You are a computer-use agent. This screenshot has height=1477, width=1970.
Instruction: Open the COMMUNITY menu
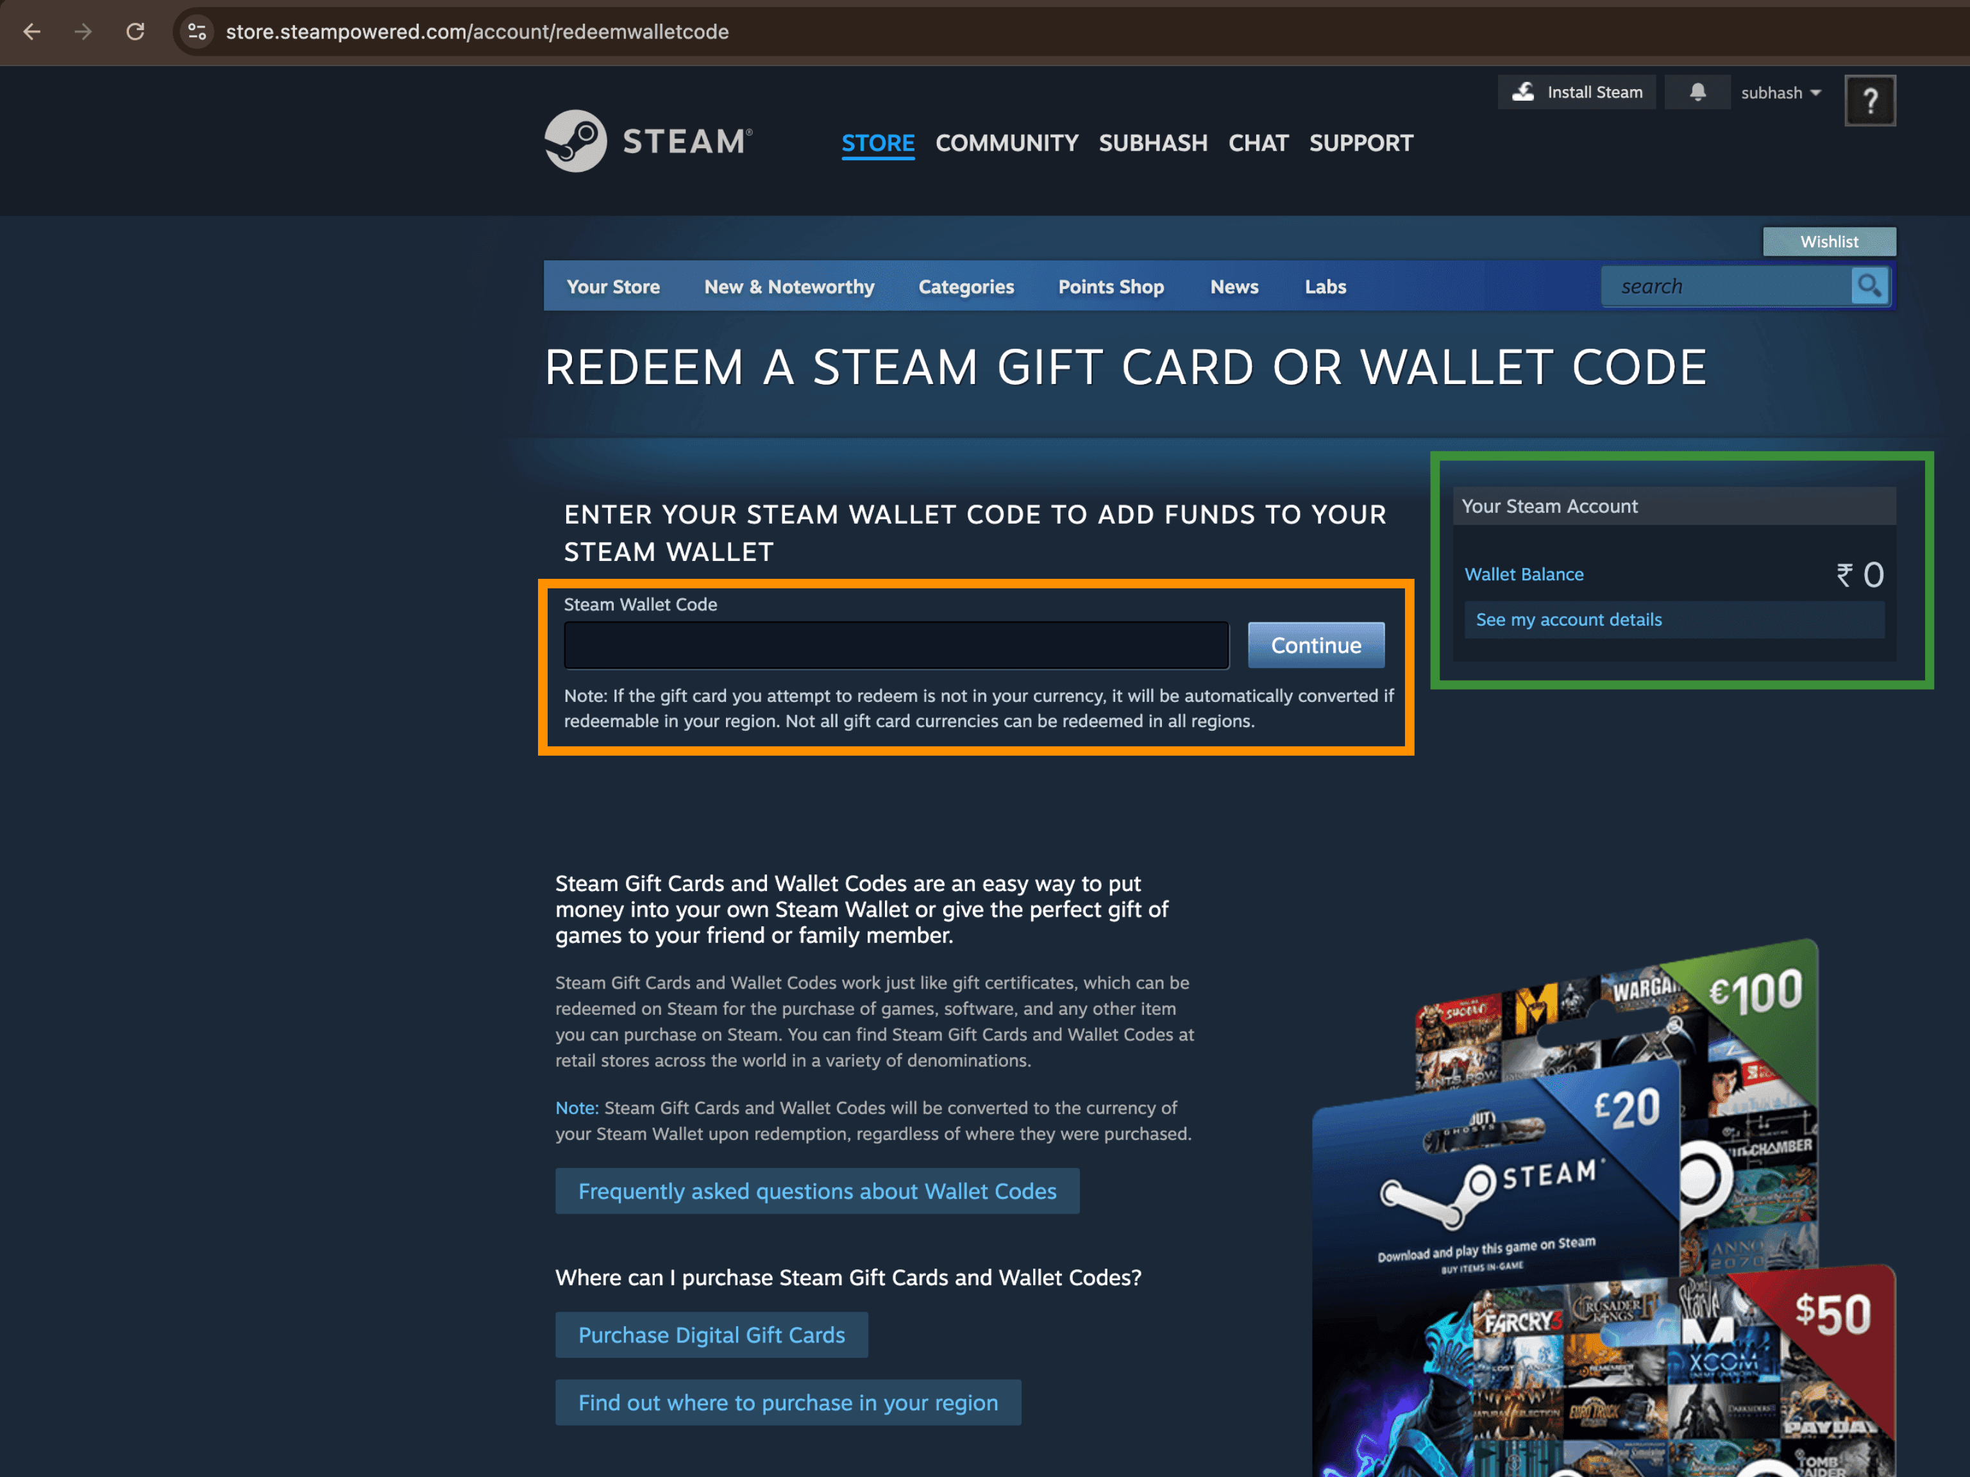[1006, 142]
